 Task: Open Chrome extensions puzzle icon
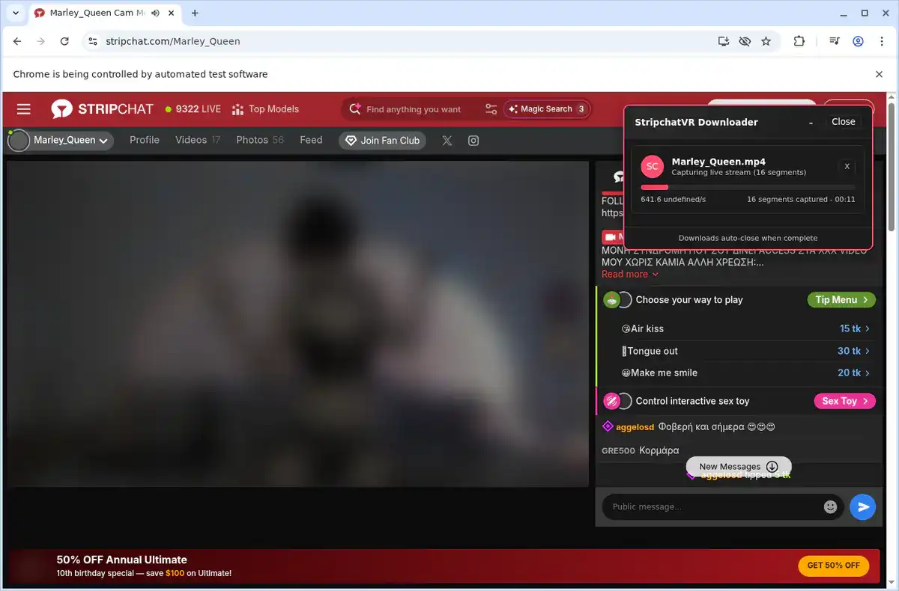799,41
